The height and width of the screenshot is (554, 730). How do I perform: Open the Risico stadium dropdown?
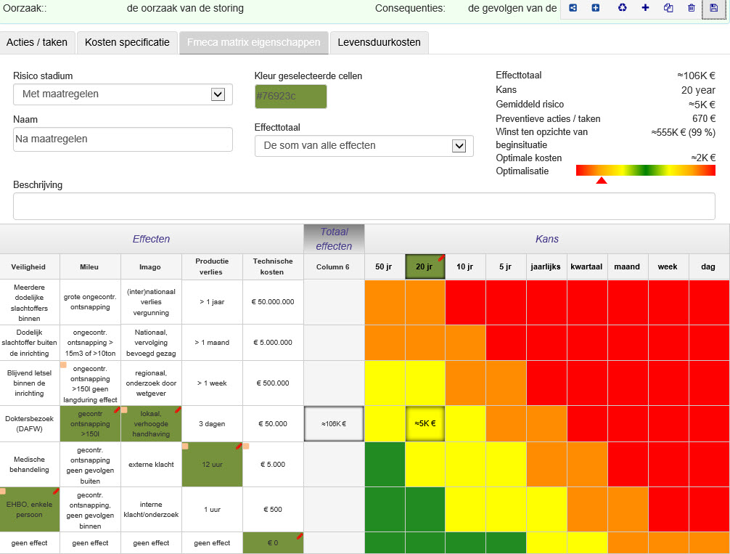pyautogui.click(x=123, y=94)
